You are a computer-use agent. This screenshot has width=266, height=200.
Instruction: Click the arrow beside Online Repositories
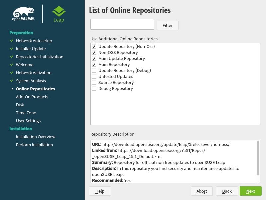(12, 89)
